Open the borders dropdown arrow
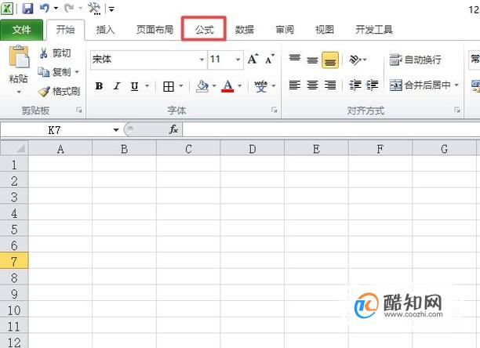 tap(181, 85)
